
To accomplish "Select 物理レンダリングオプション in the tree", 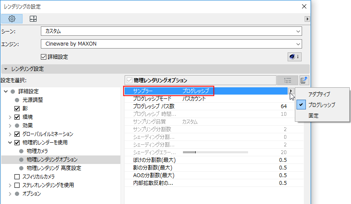I will coord(52,160).
